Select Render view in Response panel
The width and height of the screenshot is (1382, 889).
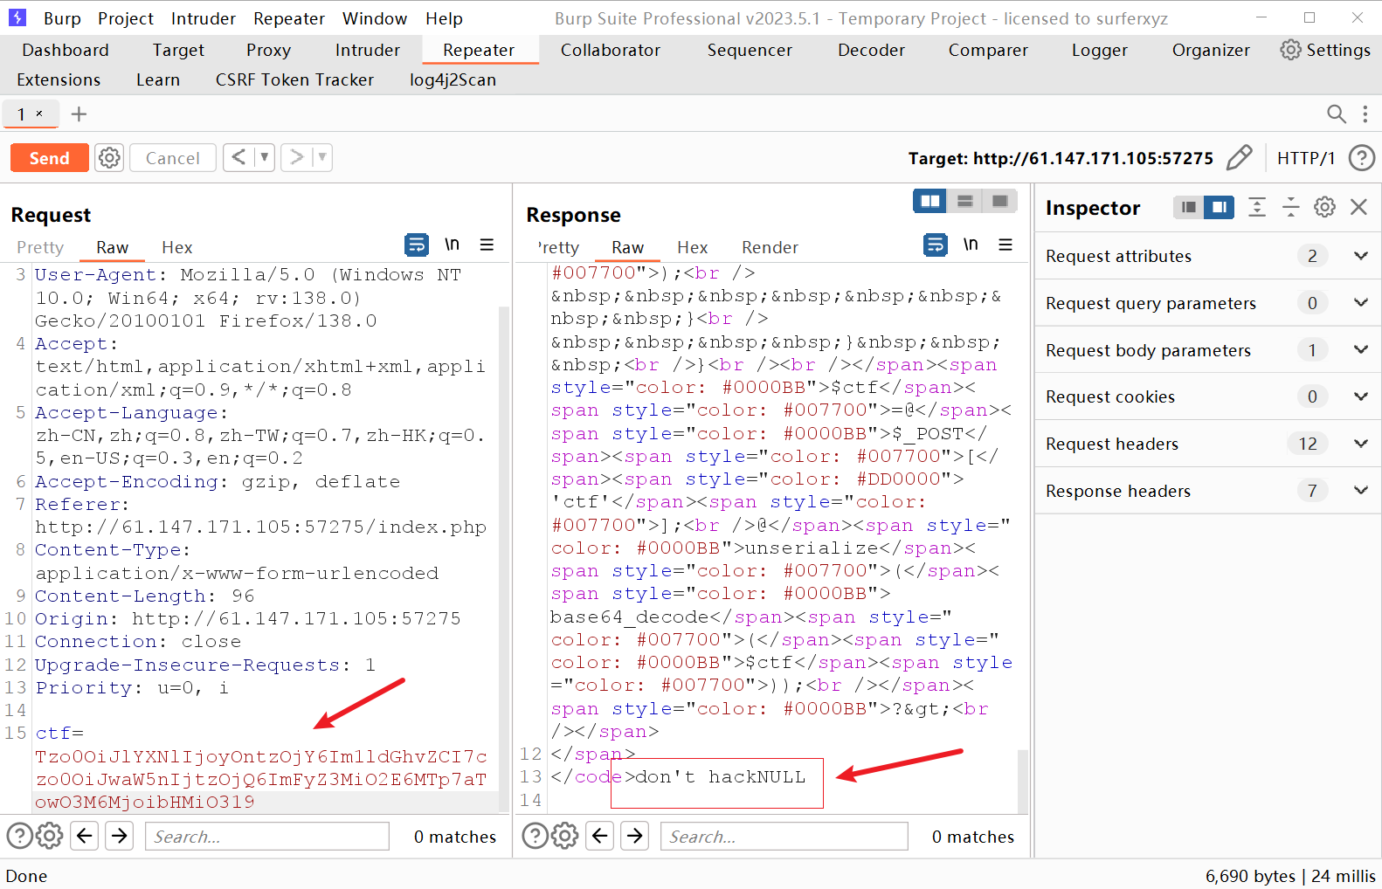coord(770,247)
